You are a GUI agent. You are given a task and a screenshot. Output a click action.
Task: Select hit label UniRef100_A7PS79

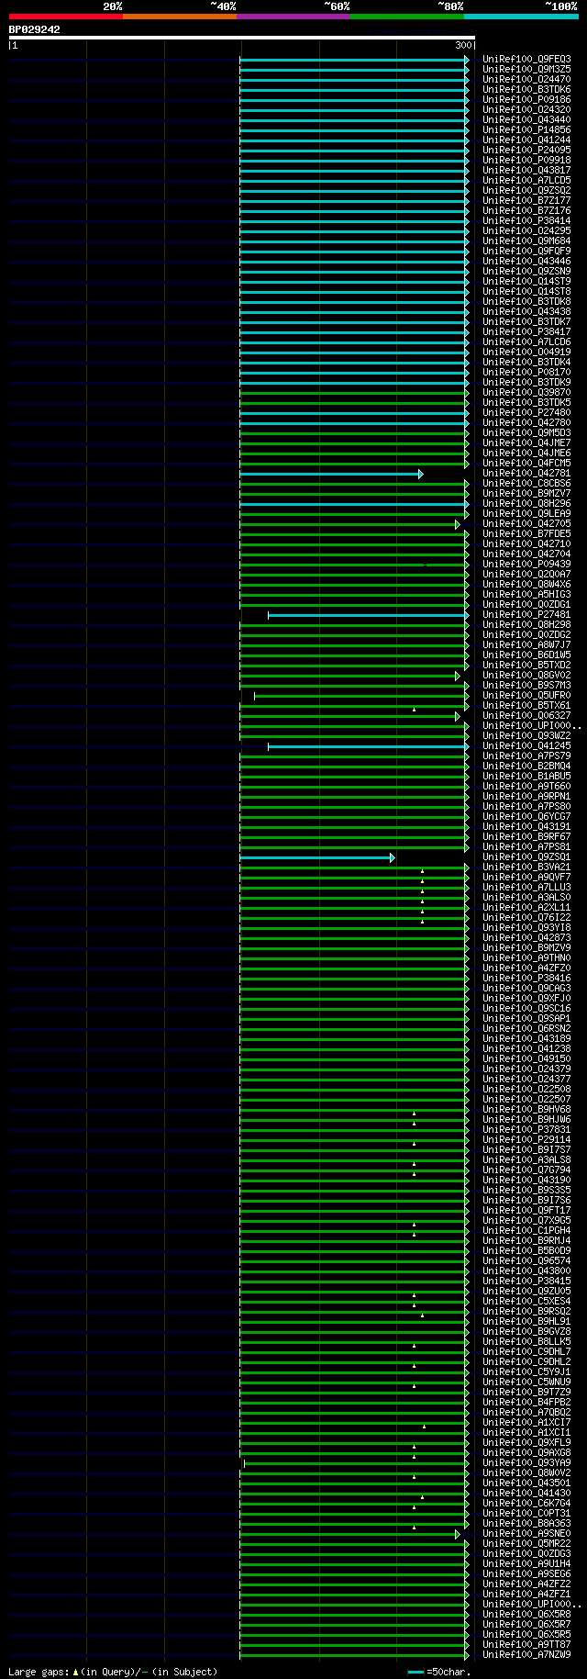point(526,756)
